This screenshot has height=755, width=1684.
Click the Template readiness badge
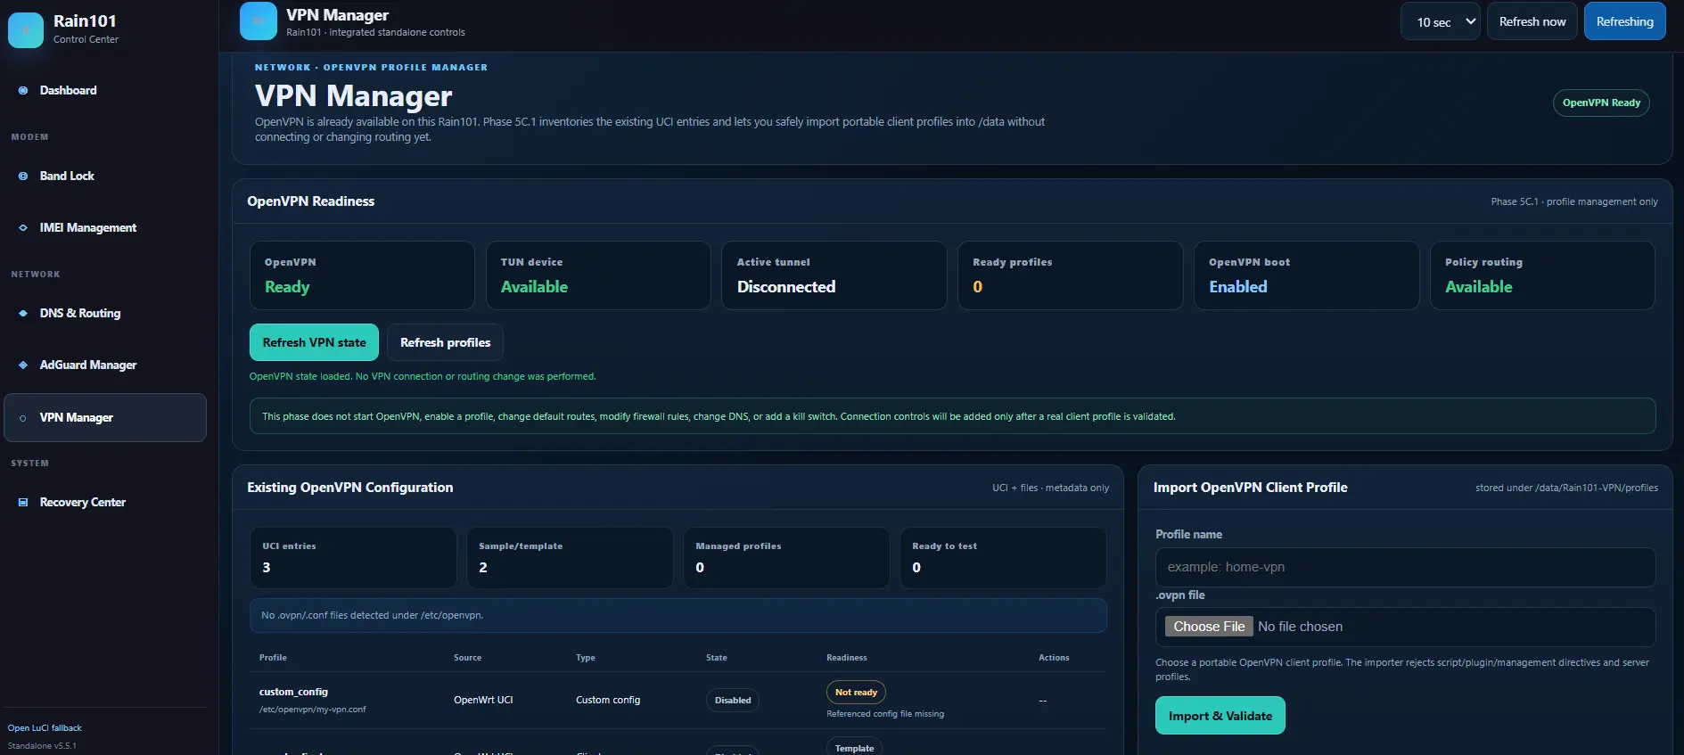click(x=854, y=748)
